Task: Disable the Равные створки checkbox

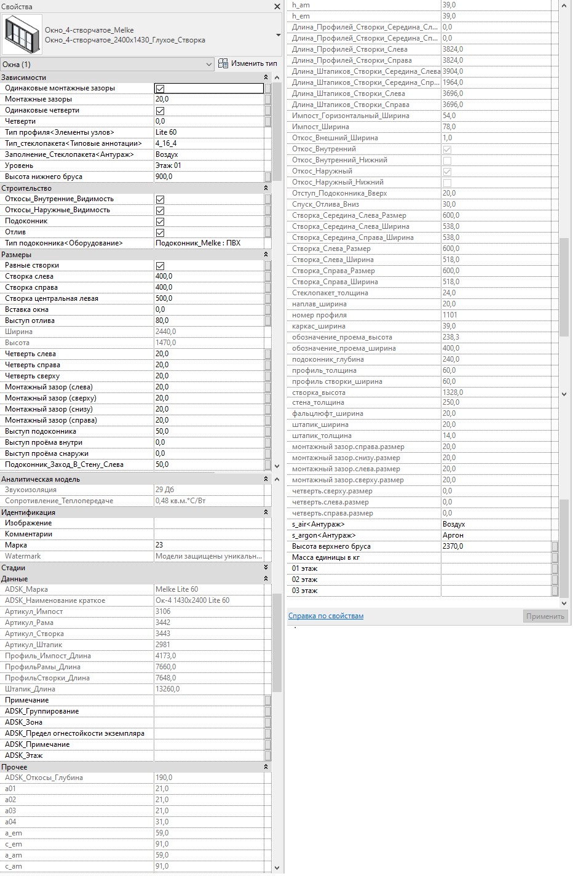Action: tap(160, 266)
